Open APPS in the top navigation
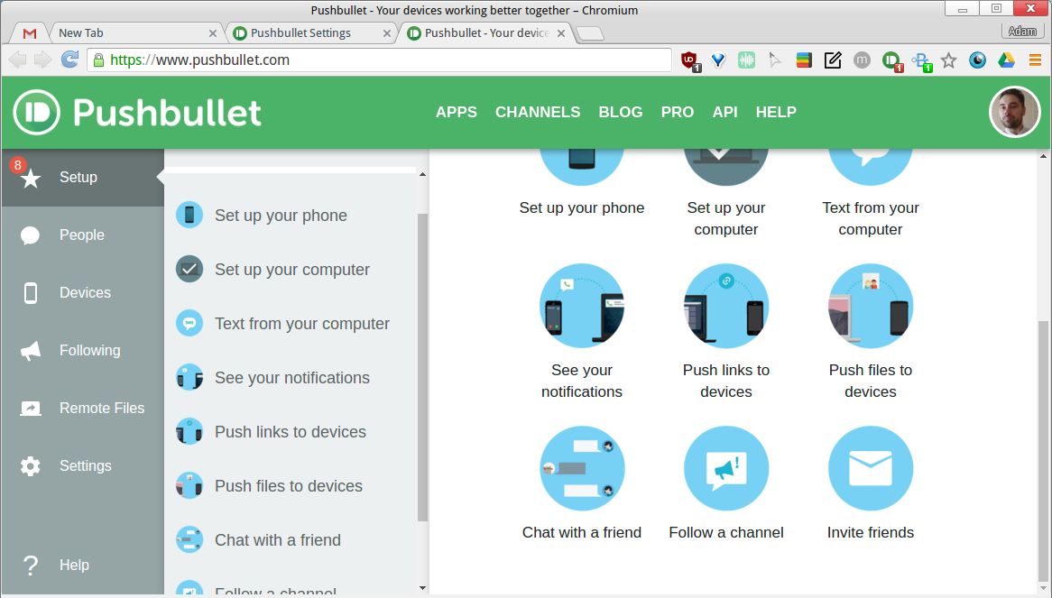 [457, 112]
